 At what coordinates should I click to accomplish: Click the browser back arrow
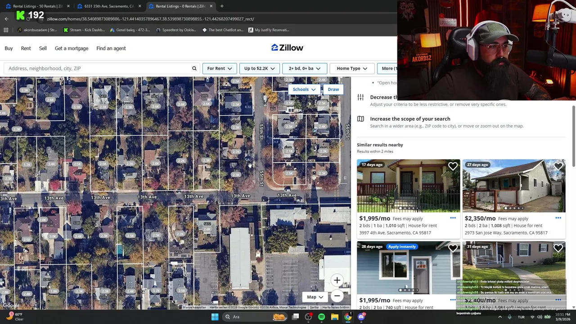[x=6, y=19]
